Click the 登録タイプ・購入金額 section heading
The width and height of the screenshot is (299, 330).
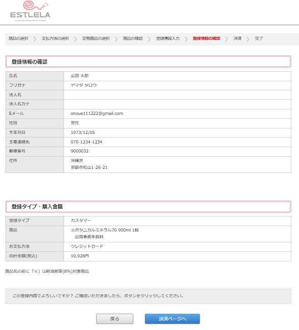point(37,207)
